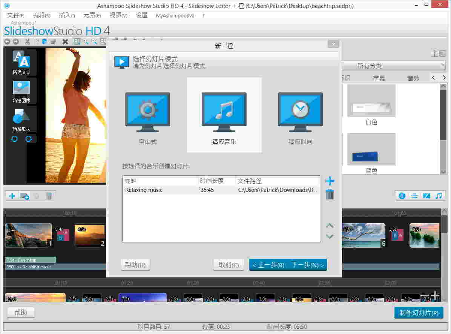Click the Cut icon in the toolbar
The height and width of the screenshot is (334, 451).
point(28,42)
